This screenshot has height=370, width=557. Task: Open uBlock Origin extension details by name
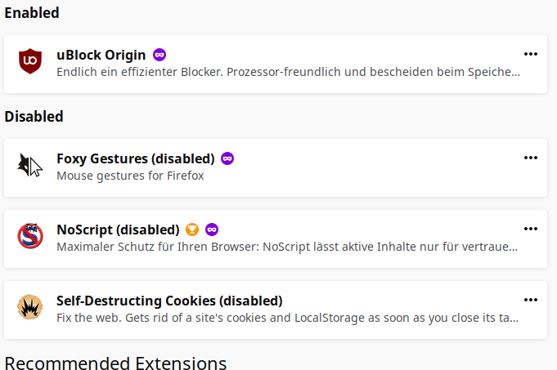click(x=101, y=55)
